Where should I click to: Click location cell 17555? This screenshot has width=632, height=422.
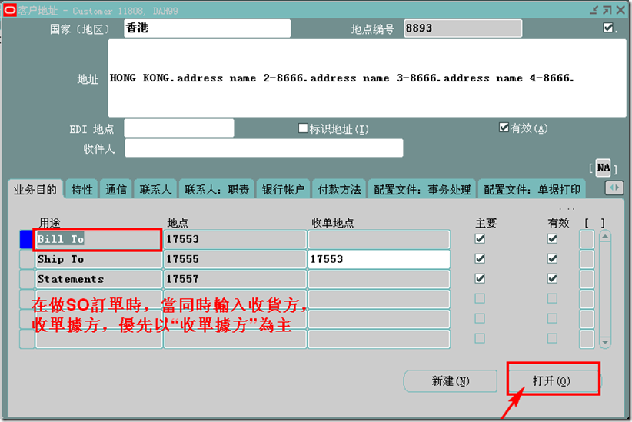235,259
